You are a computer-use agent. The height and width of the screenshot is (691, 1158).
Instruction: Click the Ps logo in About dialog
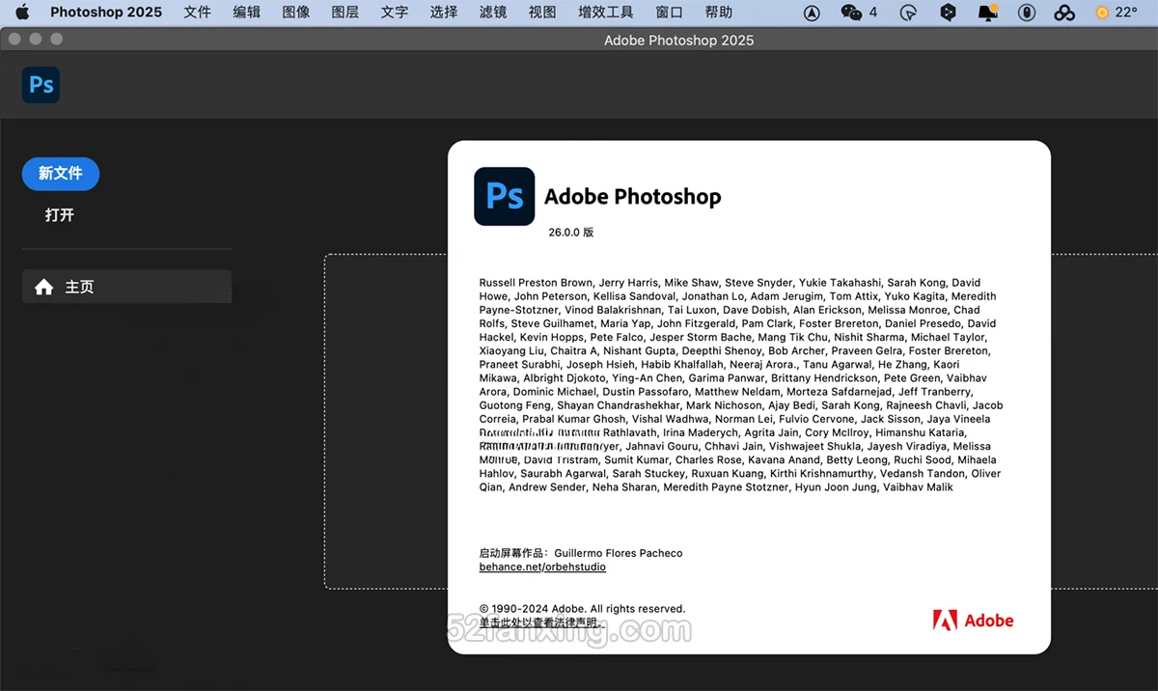coord(504,197)
